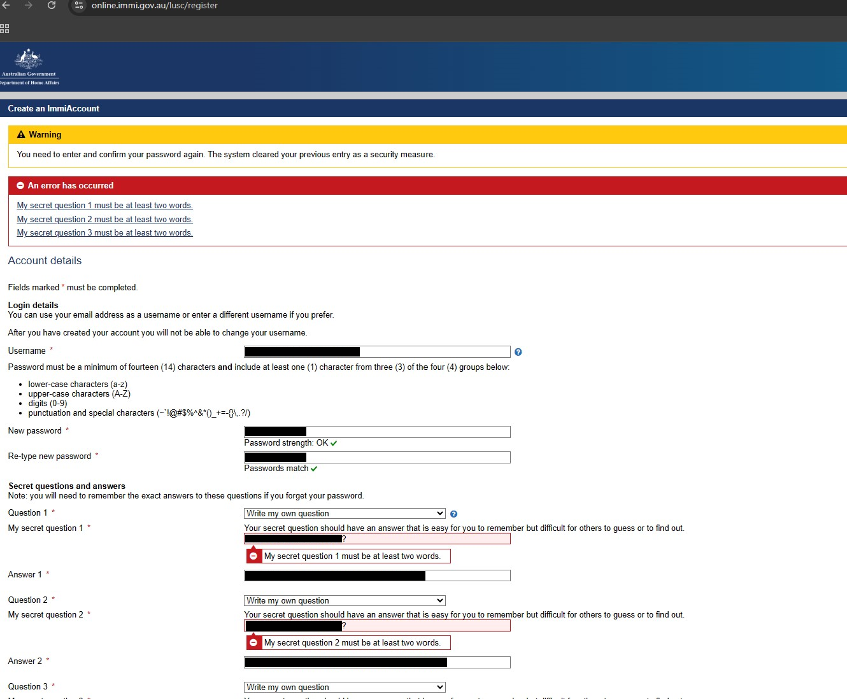
Task: Click the browser reload button
Action: coord(52,5)
